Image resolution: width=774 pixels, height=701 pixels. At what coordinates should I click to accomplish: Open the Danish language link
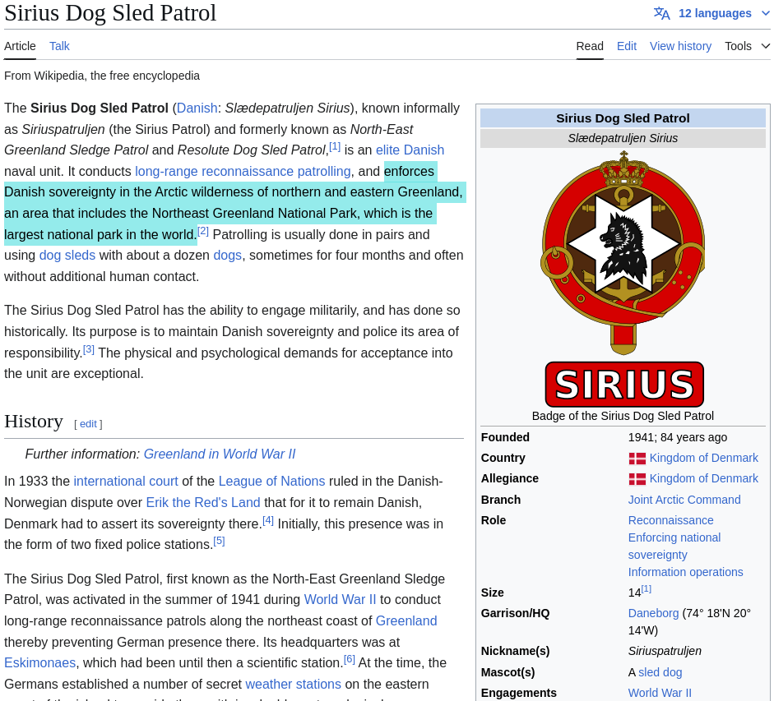coord(197,108)
